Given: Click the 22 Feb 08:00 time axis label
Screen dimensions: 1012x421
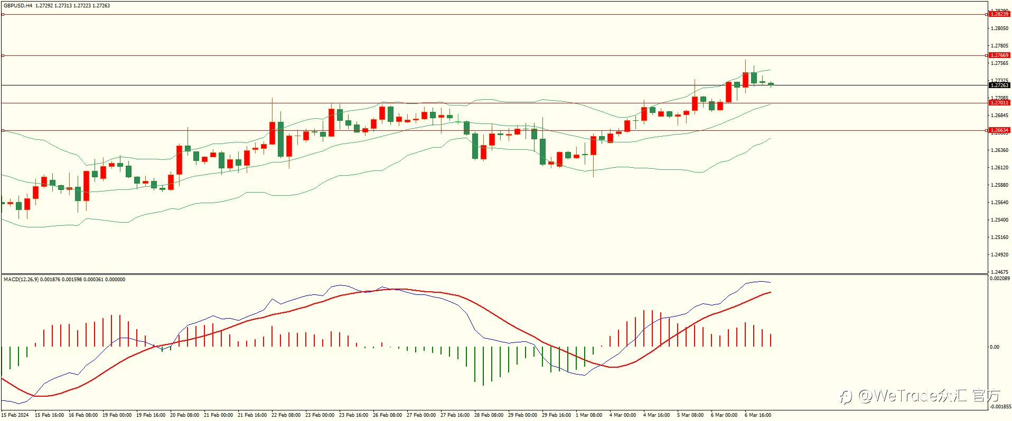Looking at the screenshot, I should click(286, 415).
